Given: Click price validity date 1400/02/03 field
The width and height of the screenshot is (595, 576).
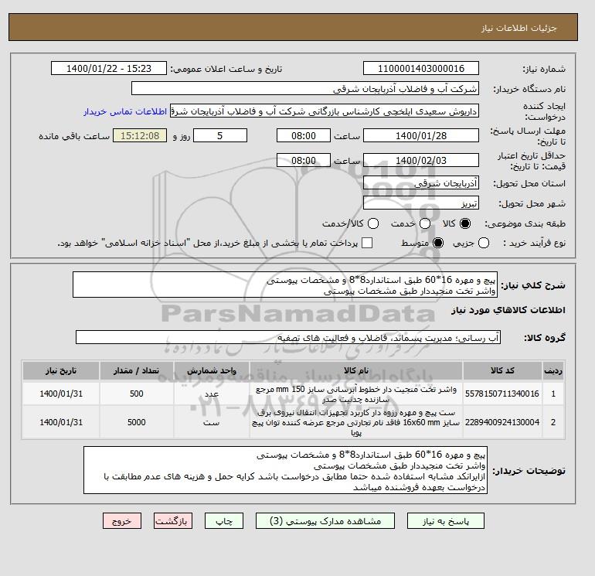Looking at the screenshot, I should click(x=421, y=160).
